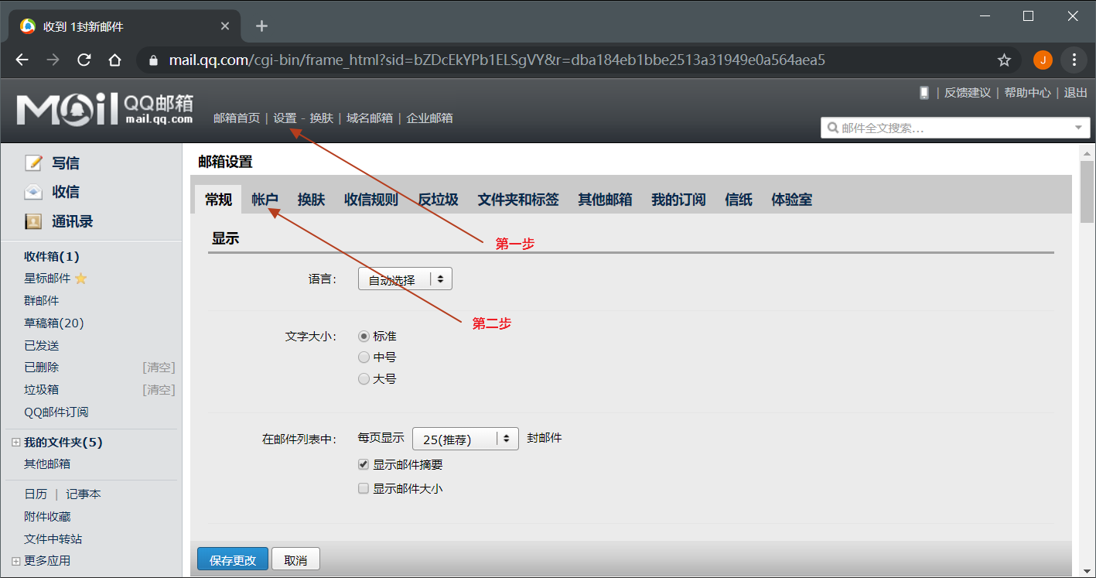
Task: Open 记事本 link
Action: 84,494
